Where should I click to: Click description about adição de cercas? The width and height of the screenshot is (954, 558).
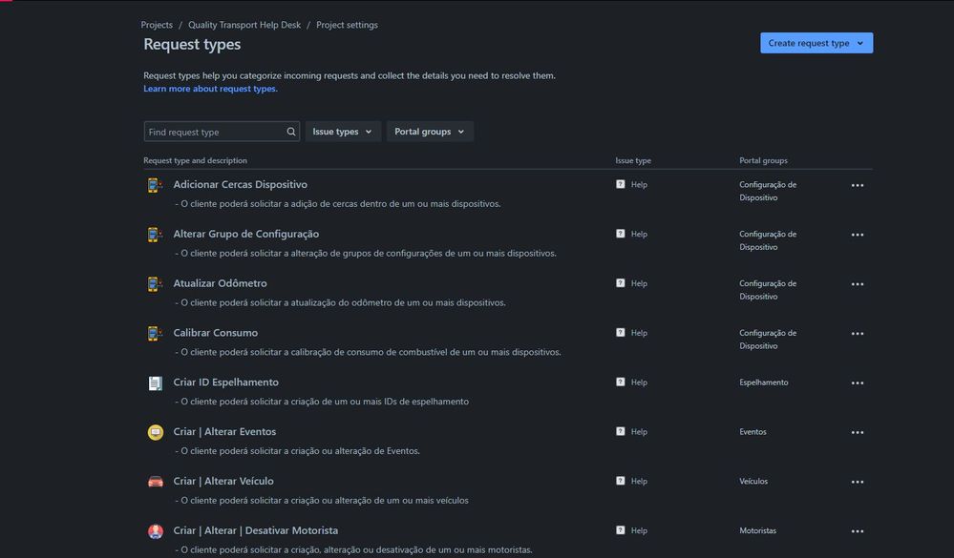[338, 203]
